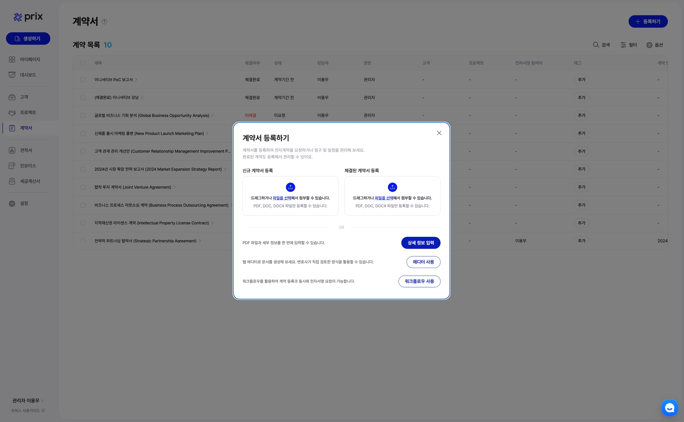Image resolution: width=684 pixels, height=422 pixels.
Task: Expand 관리자 이용우 account chevron
Action: (x=42, y=401)
